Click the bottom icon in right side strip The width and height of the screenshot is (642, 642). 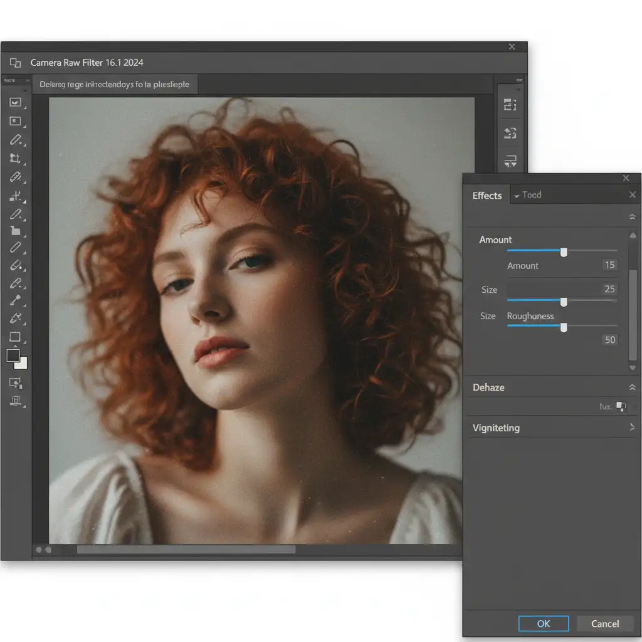[x=510, y=160]
